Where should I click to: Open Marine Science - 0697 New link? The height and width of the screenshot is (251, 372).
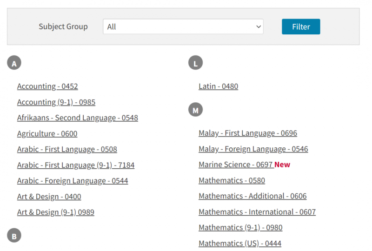[x=245, y=165]
